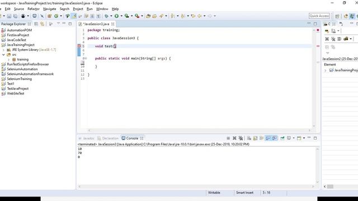Open Package Explorer view menu triangle

[x=58, y=23]
